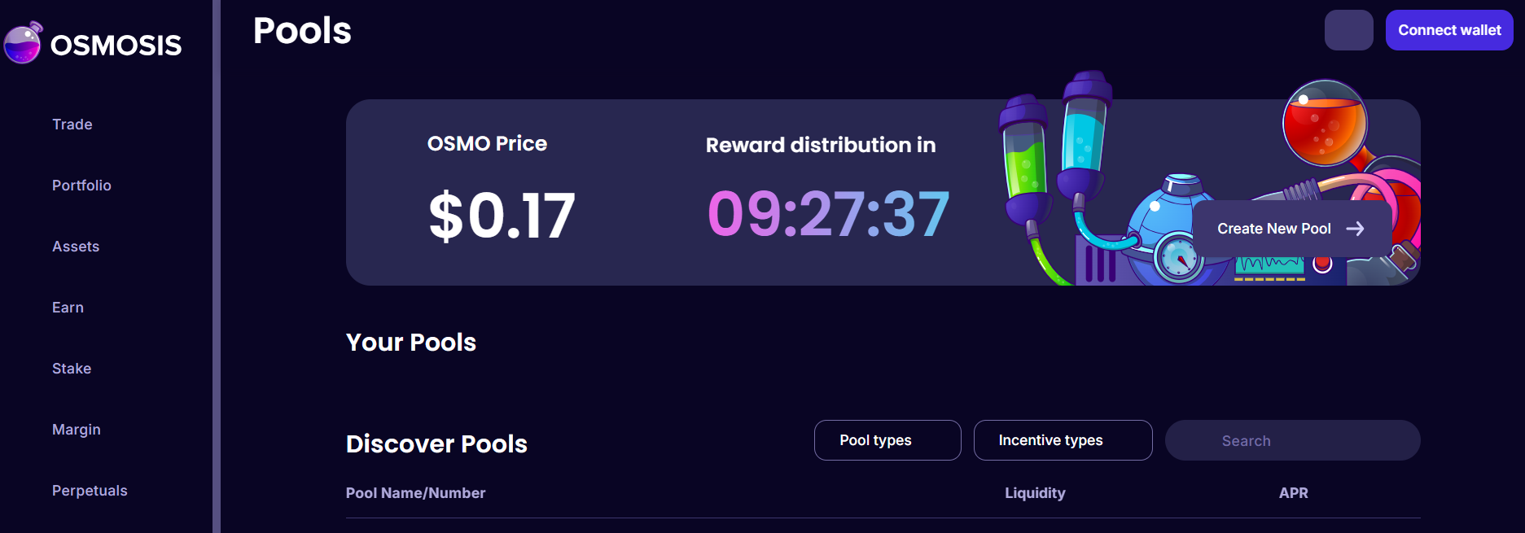Click the blank square button beside Connect wallet
The height and width of the screenshot is (533, 1525).
click(x=1348, y=30)
